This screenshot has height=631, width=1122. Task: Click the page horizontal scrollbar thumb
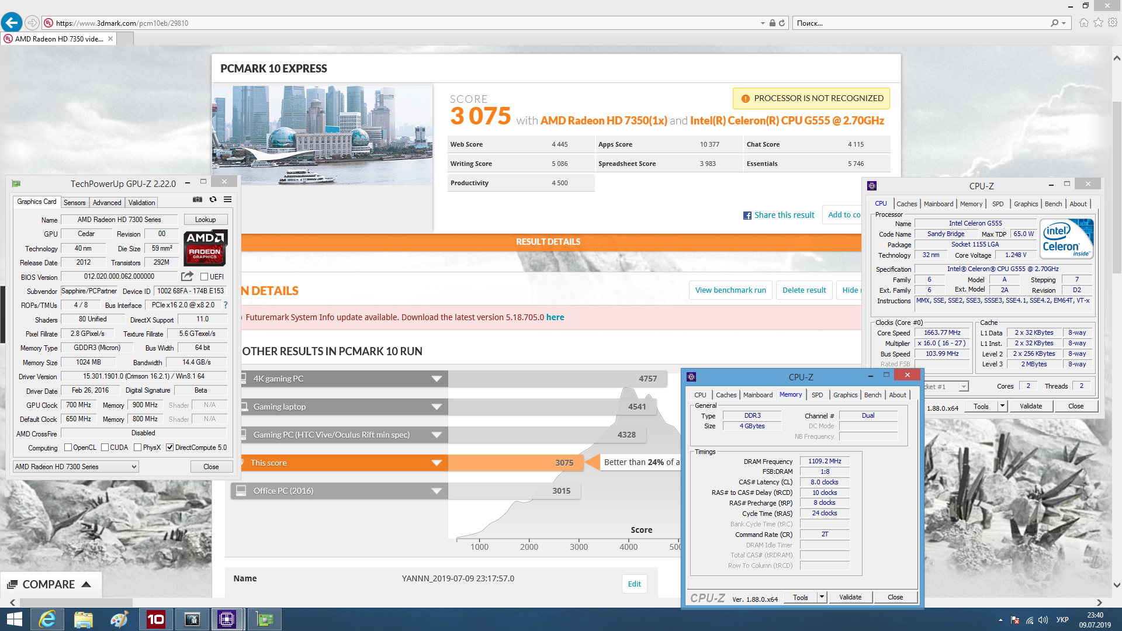76,602
